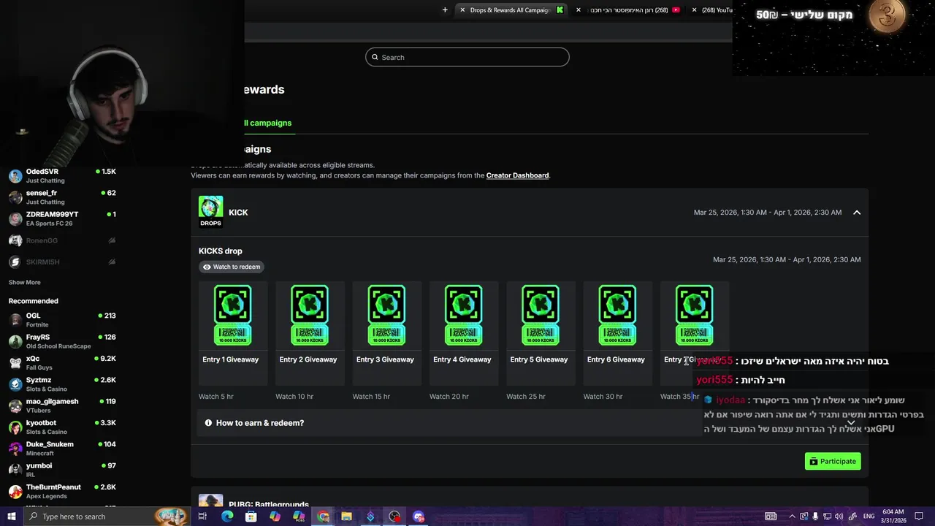This screenshot has height=526, width=935.
Task: Open Task View on the taskbar
Action: click(x=202, y=517)
